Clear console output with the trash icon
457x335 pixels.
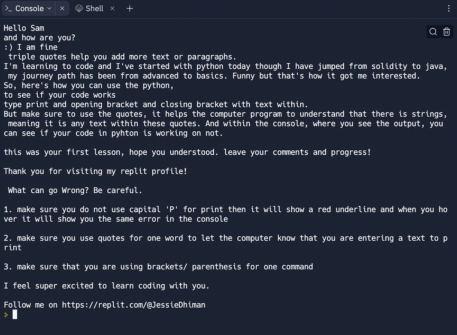click(446, 32)
